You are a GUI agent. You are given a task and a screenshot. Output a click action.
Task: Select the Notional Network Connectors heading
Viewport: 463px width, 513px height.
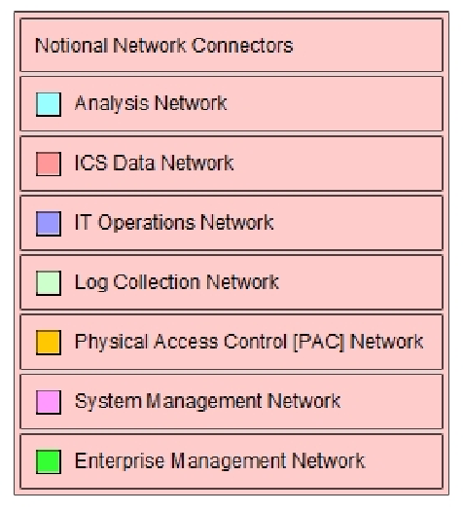[163, 45]
